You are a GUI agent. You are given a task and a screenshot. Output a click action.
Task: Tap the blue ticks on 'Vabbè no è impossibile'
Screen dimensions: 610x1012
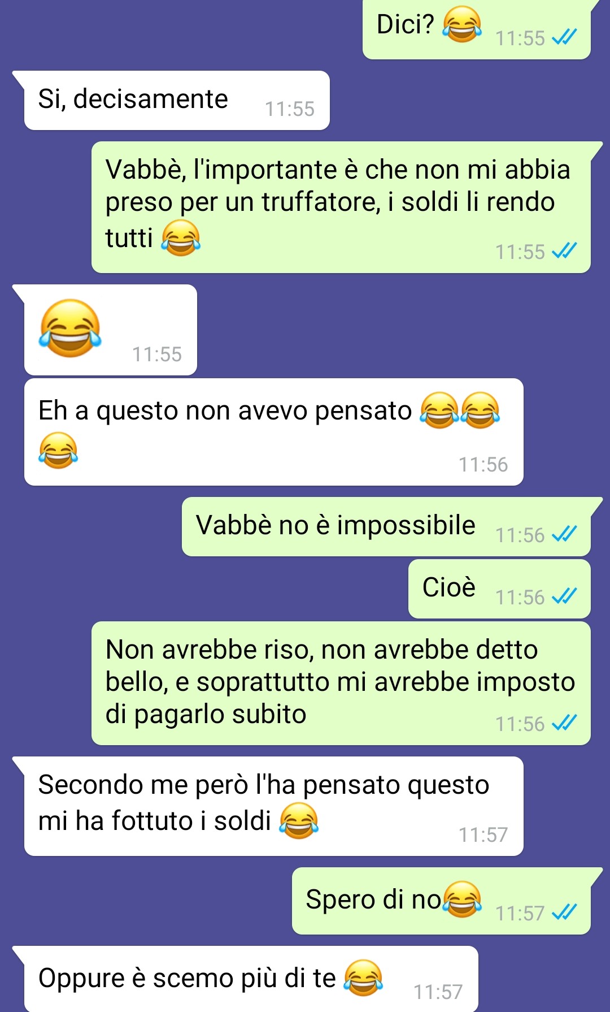click(564, 534)
